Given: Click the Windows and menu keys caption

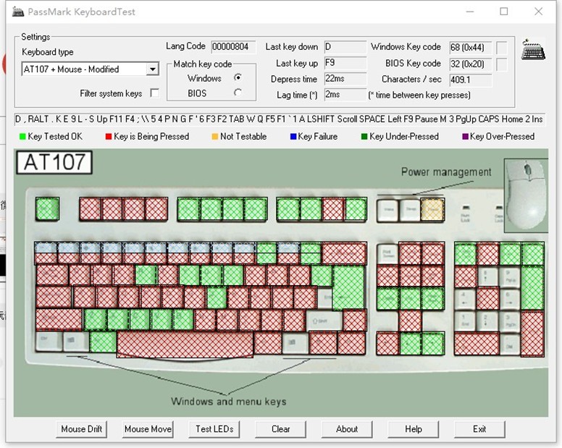Looking at the screenshot, I should (229, 402).
